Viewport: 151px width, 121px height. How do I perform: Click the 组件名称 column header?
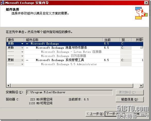63,40
